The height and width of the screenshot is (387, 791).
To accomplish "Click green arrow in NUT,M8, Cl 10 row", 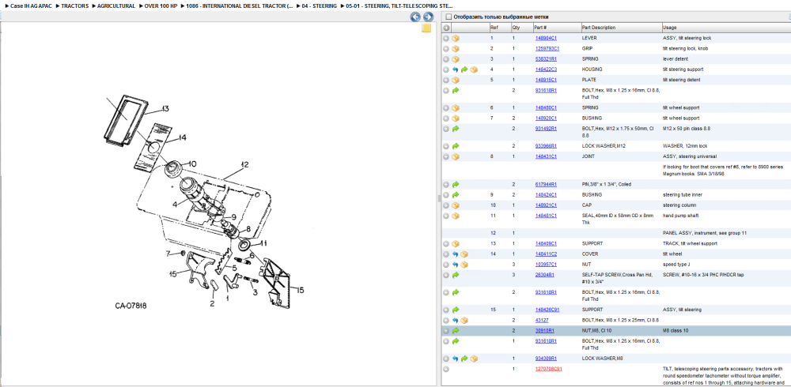I will pyautogui.click(x=456, y=331).
